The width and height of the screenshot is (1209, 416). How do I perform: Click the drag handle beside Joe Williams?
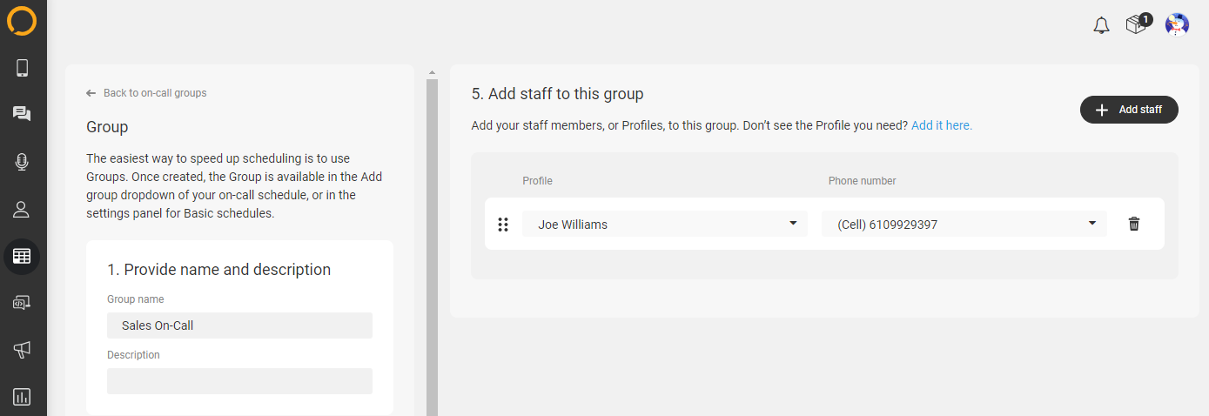503,225
